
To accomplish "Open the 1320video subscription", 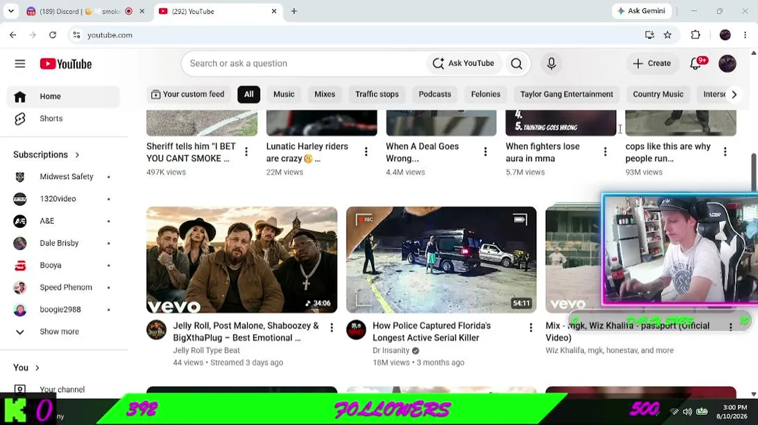I will click(63, 199).
